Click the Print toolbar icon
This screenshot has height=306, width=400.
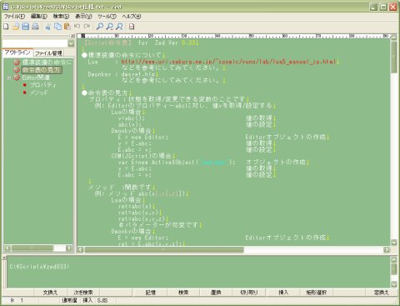35,27
